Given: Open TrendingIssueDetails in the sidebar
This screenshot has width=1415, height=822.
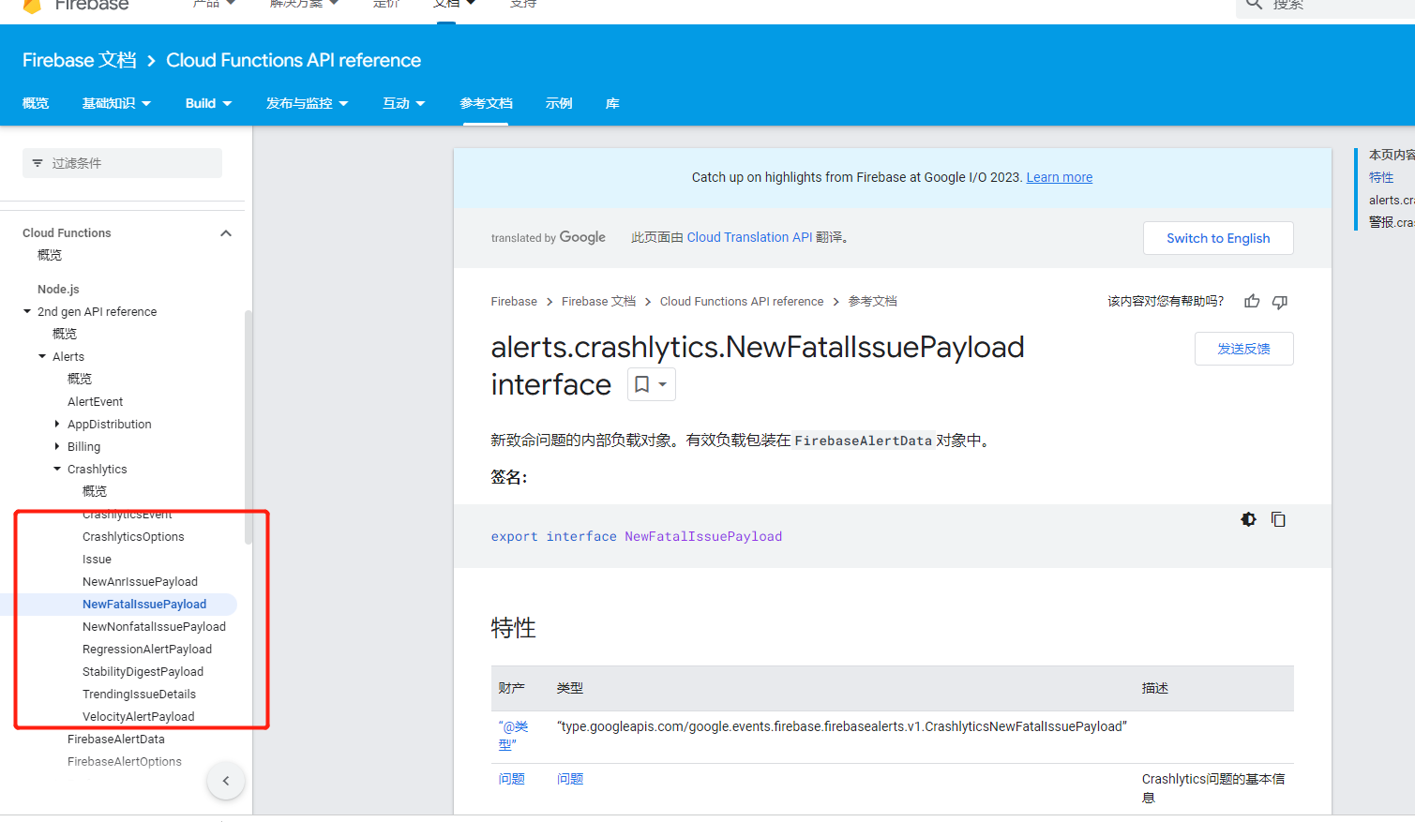Looking at the screenshot, I should click(x=139, y=694).
